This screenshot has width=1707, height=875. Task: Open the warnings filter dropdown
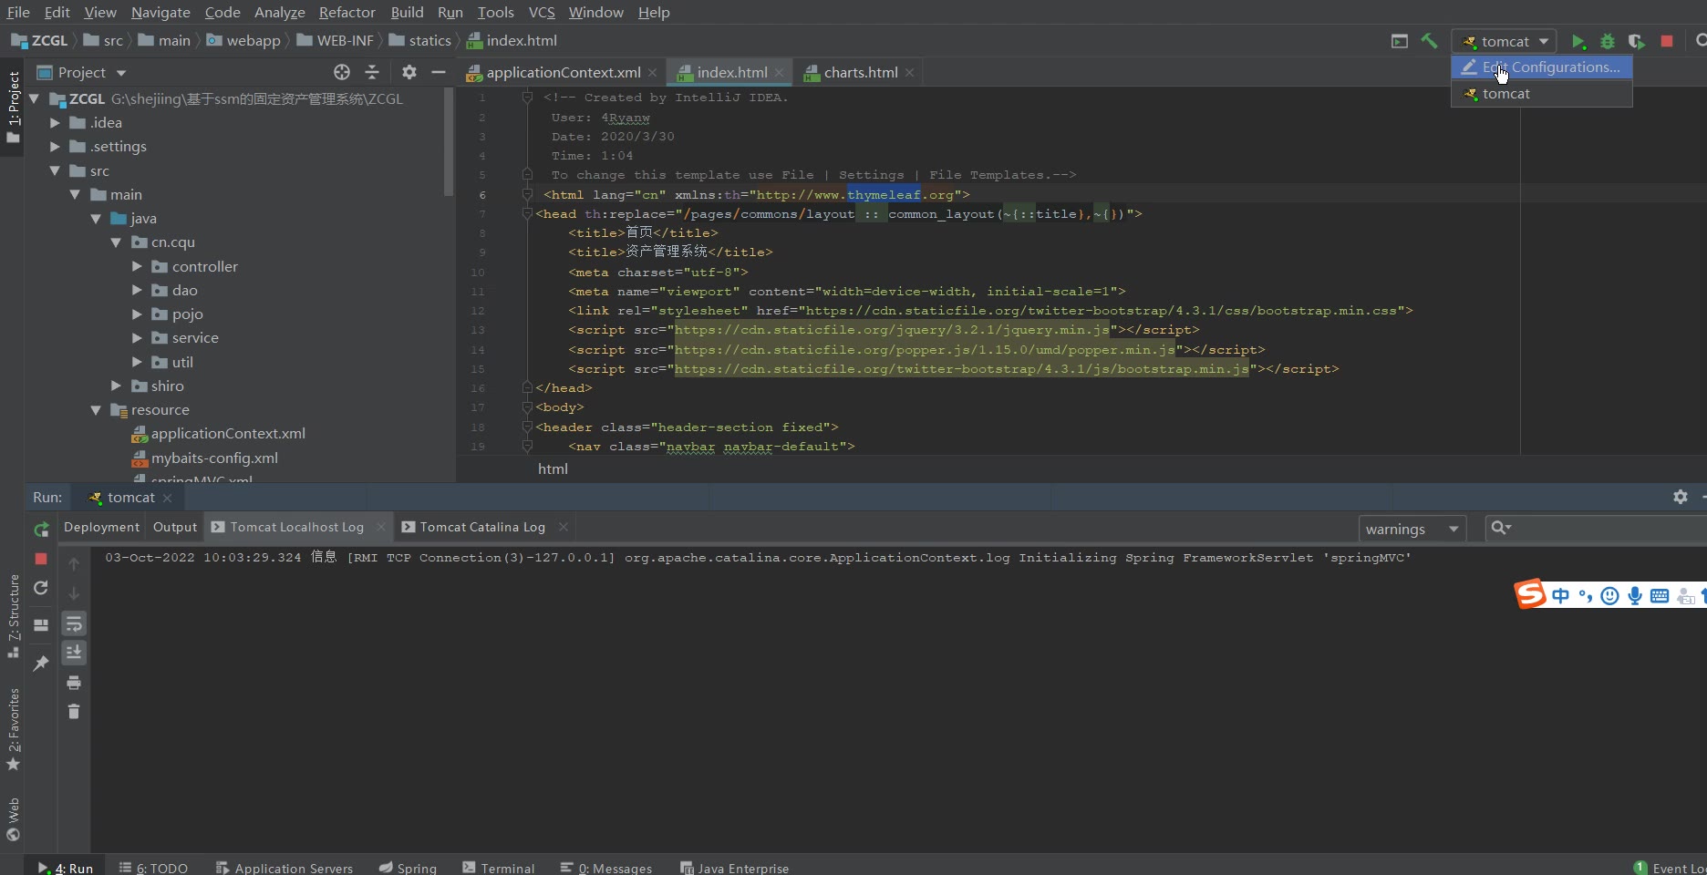pos(1412,529)
